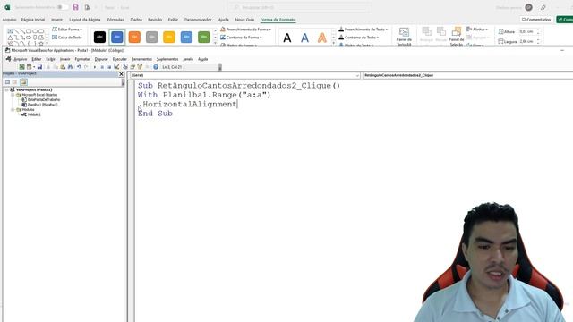
Task: Select Planilha1 (Planilha1) in project tree
Action: (42, 105)
